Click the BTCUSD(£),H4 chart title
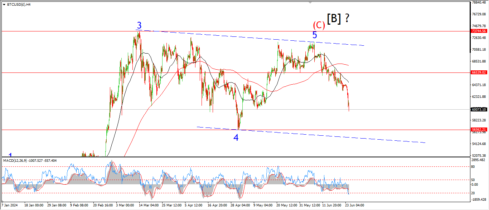The width and height of the screenshot is (489, 210). (18, 5)
